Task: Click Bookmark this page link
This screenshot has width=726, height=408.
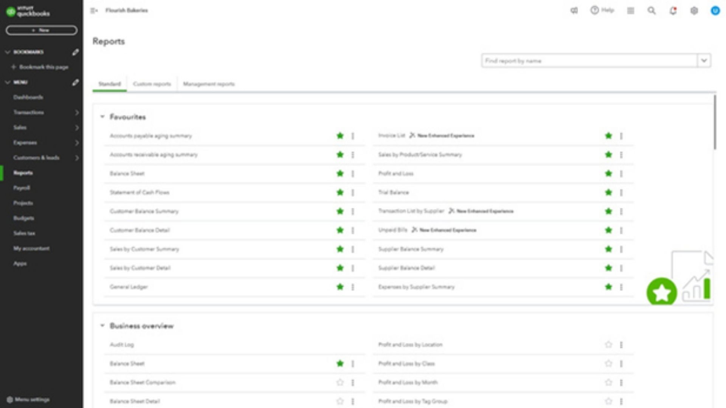Action: (x=40, y=67)
